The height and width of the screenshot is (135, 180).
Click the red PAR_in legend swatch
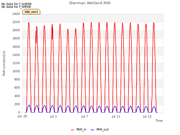73,130
